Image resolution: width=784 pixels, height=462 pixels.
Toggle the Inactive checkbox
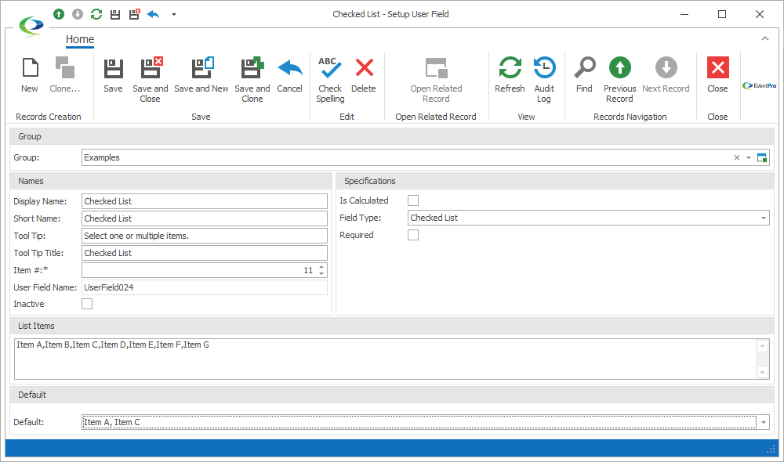tap(87, 304)
